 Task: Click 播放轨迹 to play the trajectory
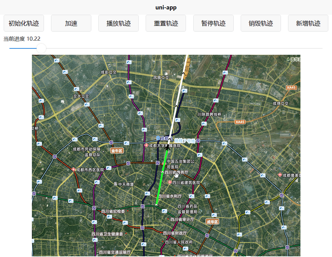pos(118,23)
